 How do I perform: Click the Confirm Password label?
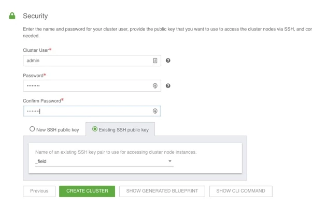click(x=42, y=101)
